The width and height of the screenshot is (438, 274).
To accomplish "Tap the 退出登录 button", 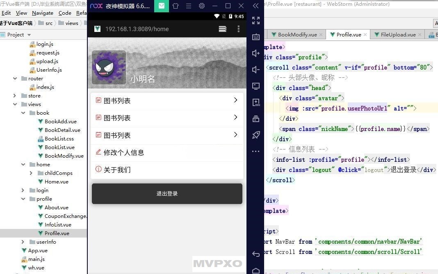I will (x=167, y=194).
